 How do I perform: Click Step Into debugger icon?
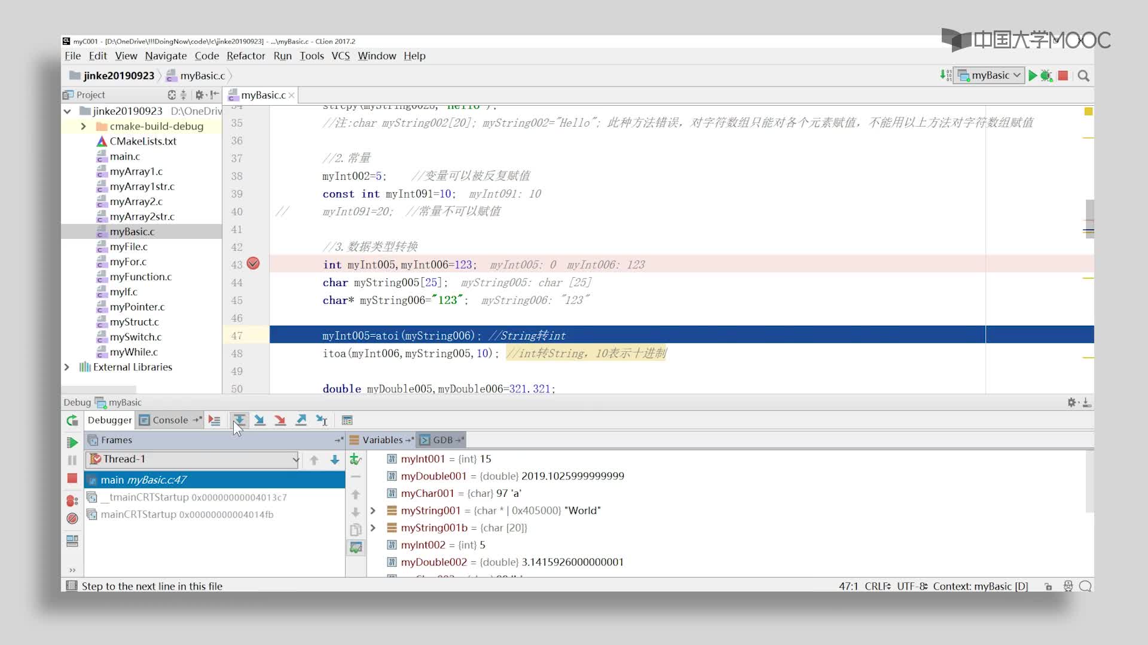pos(259,420)
